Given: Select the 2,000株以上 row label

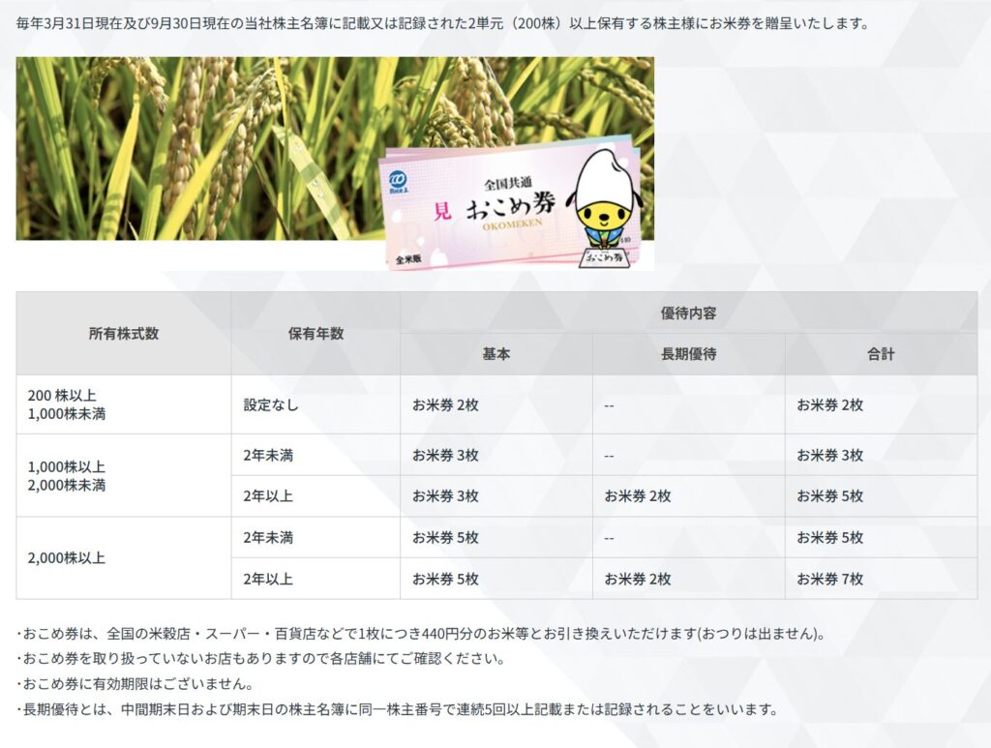Looking at the screenshot, I should [x=67, y=558].
